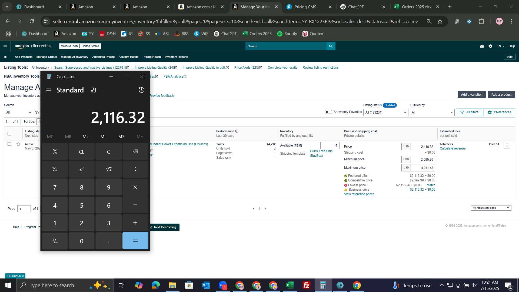Image resolution: width=519 pixels, height=292 pixels.
Task: Click the Add a product button
Action: 501,95
